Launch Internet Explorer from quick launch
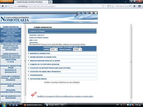 [10, 105]
